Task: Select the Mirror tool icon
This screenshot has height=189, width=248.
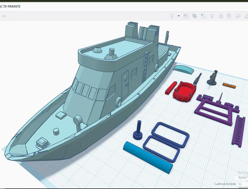Action: pyautogui.click(x=221, y=16)
